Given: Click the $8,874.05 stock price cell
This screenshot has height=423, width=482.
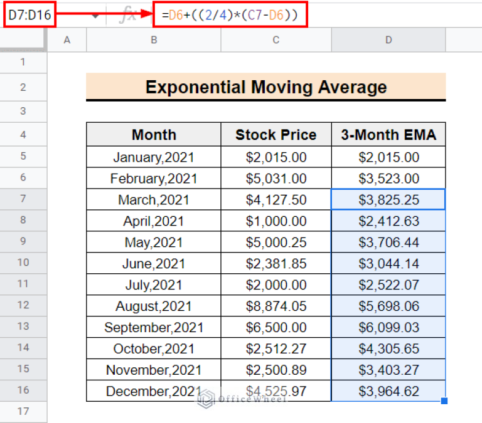Looking at the screenshot, I should point(276,306).
